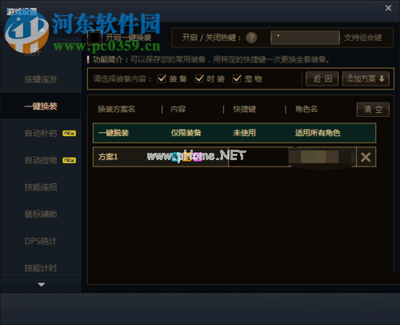Image resolution: width=400 pixels, height=325 pixels.
Task: Expand sidebar with the down arrow
Action: pyautogui.click(x=41, y=285)
